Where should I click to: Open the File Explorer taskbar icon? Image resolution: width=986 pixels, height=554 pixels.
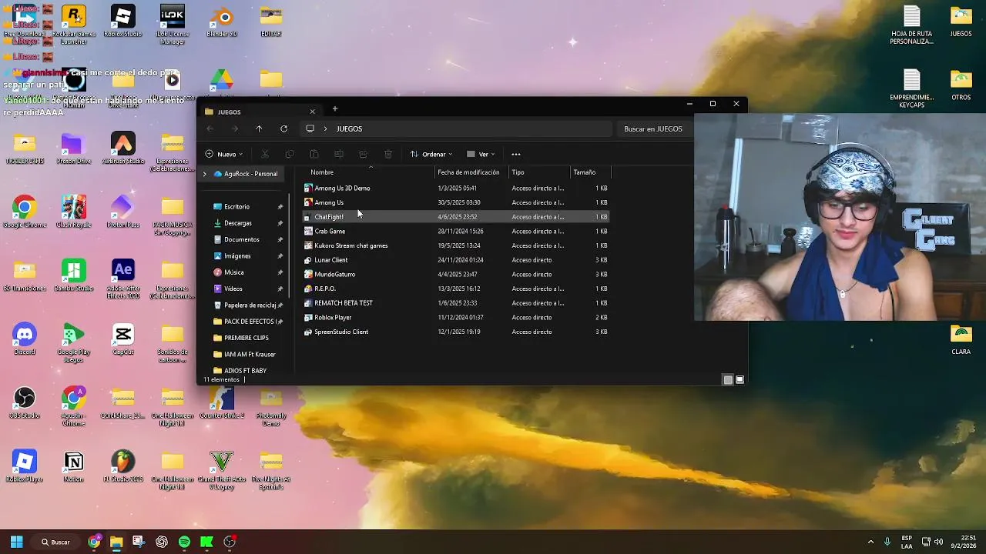point(116,542)
